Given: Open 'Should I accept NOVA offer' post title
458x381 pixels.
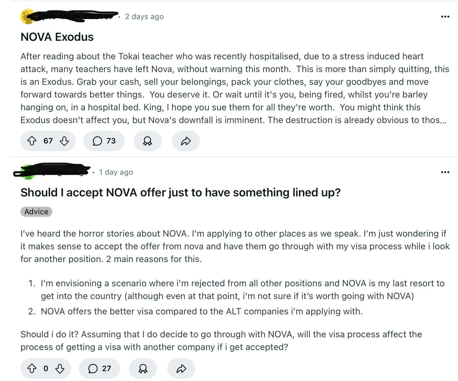Looking at the screenshot, I should (x=180, y=193).
